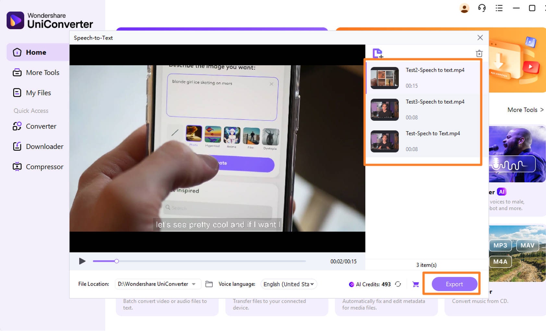Click the Compressor icon in sidebar

[17, 167]
